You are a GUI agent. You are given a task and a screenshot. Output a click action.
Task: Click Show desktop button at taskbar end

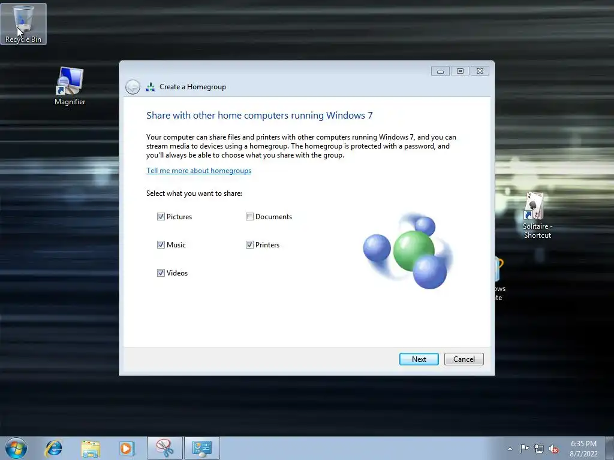click(609, 448)
